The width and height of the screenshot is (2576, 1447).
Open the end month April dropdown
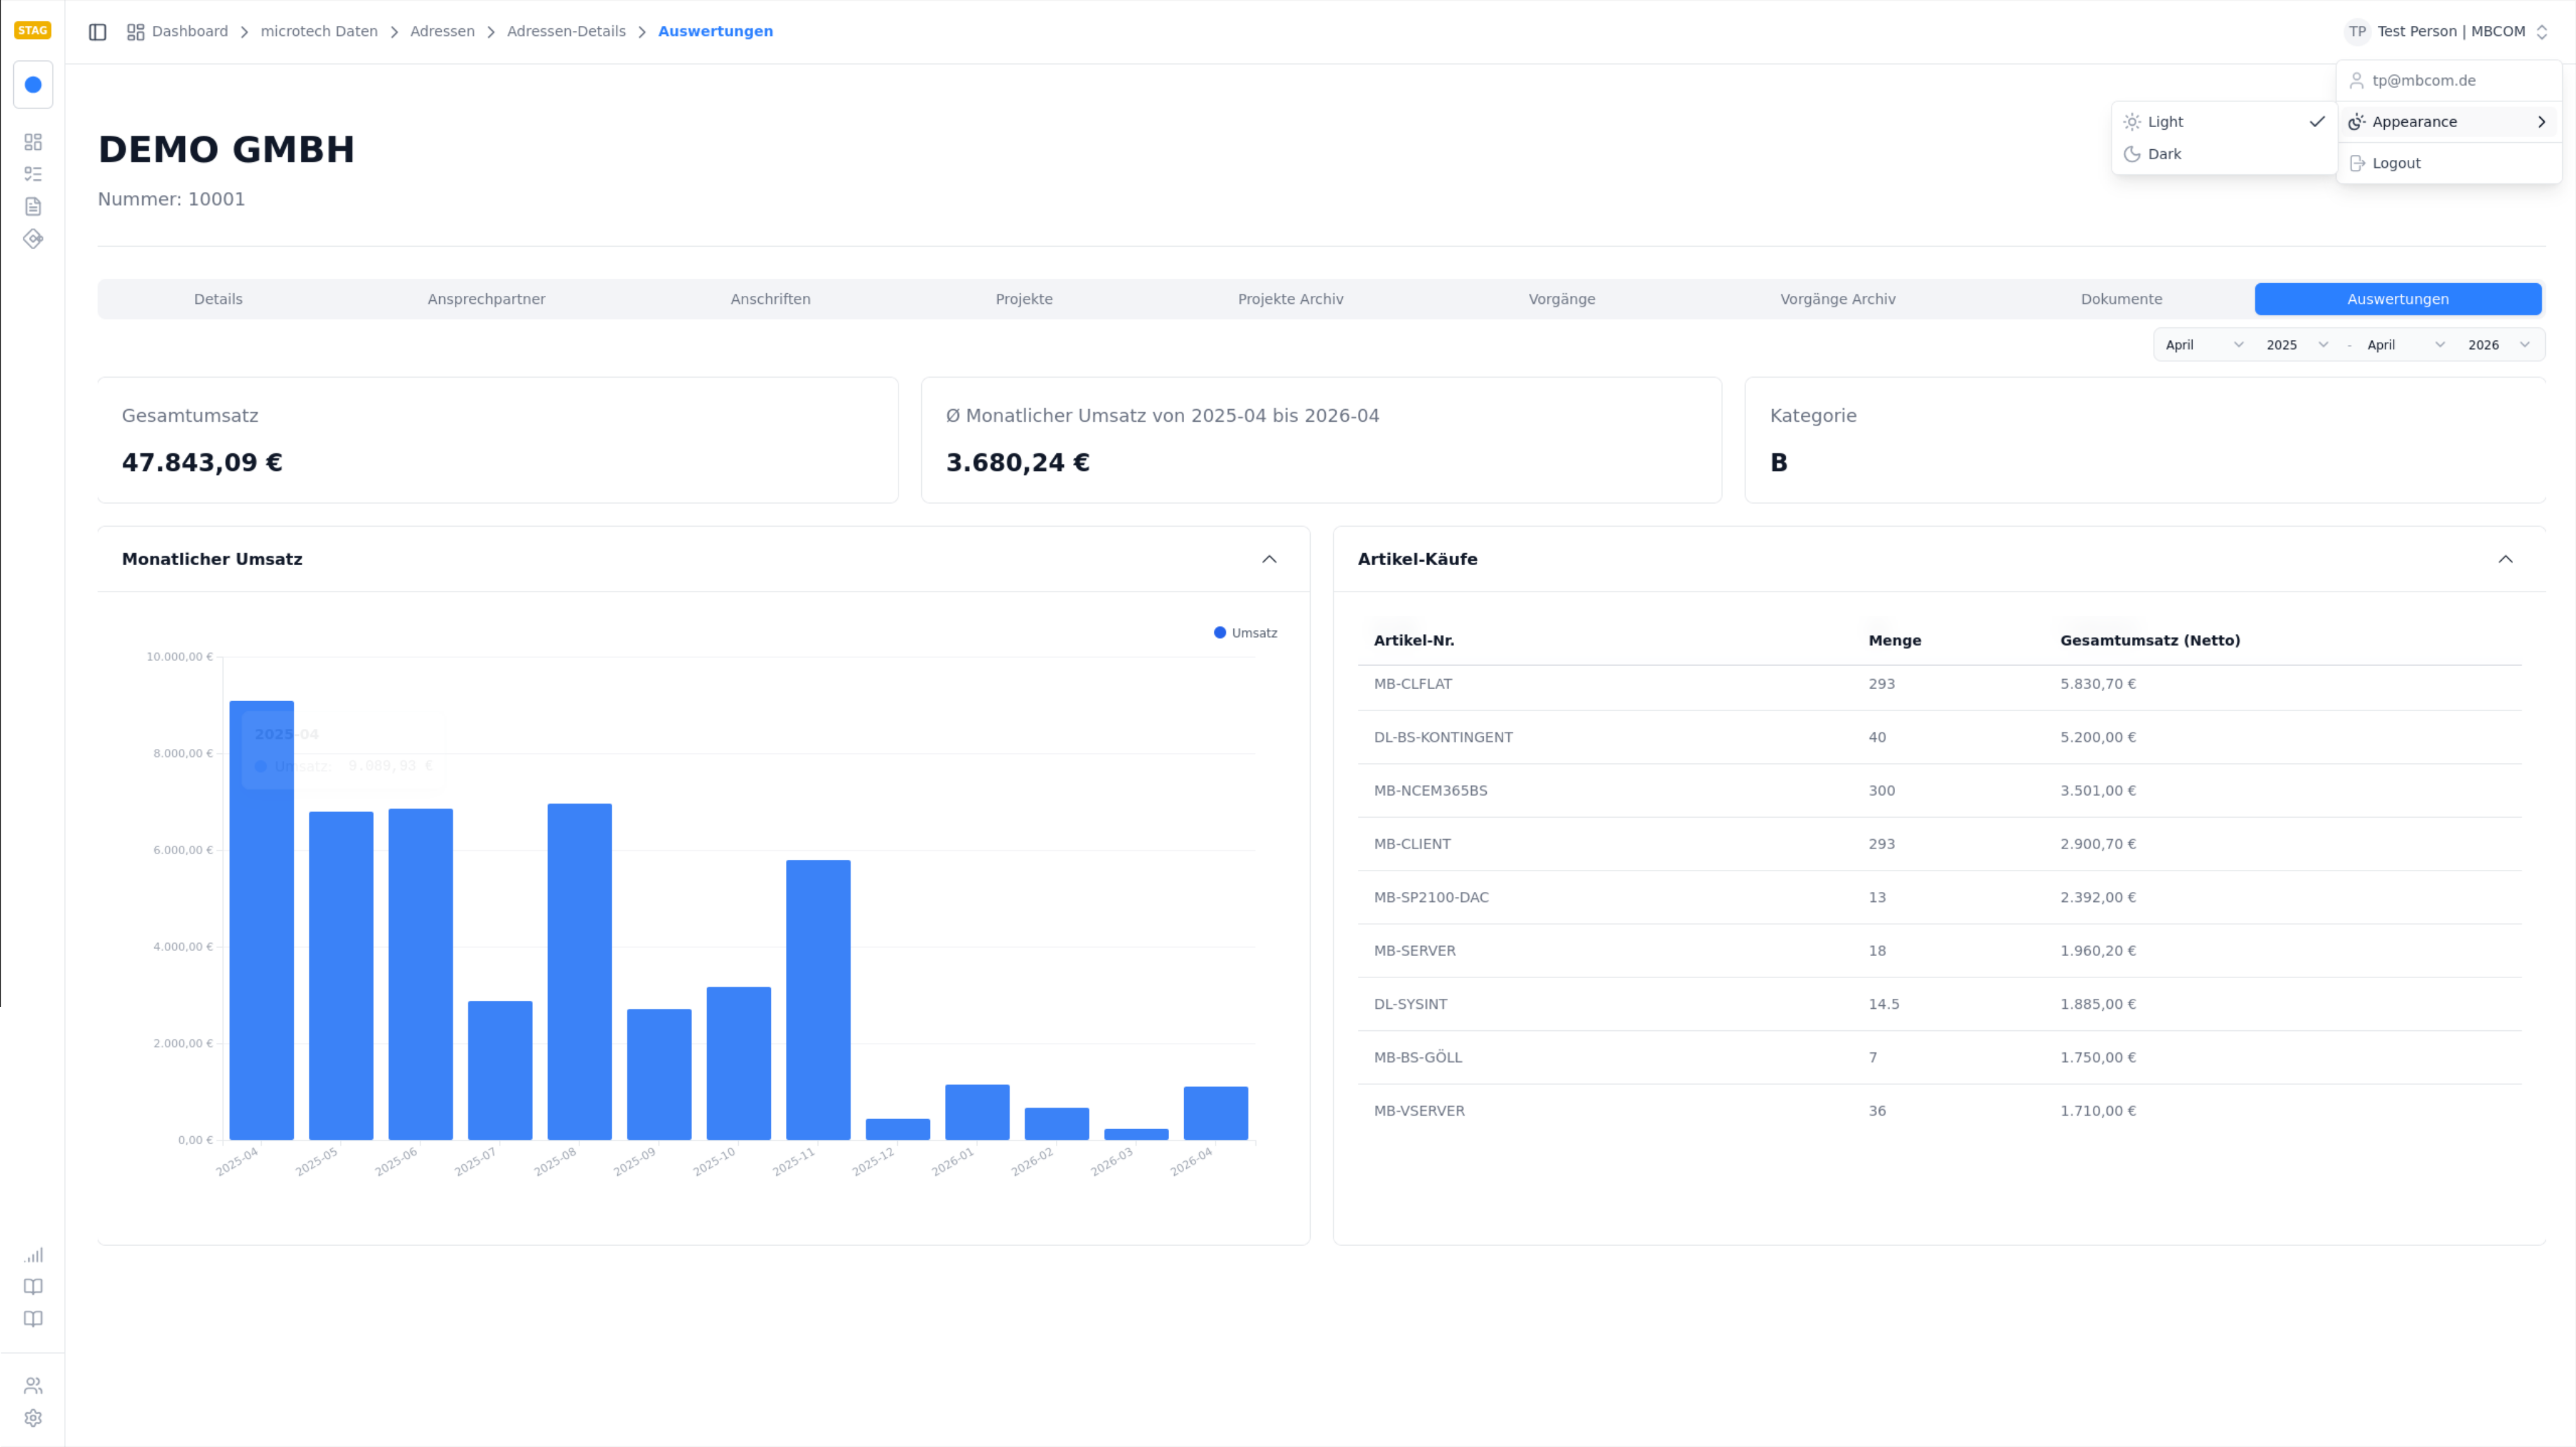click(2405, 345)
